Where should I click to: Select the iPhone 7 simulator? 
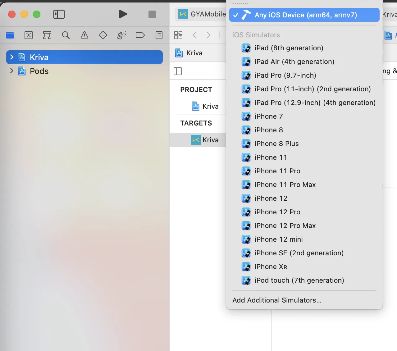[x=304, y=116]
